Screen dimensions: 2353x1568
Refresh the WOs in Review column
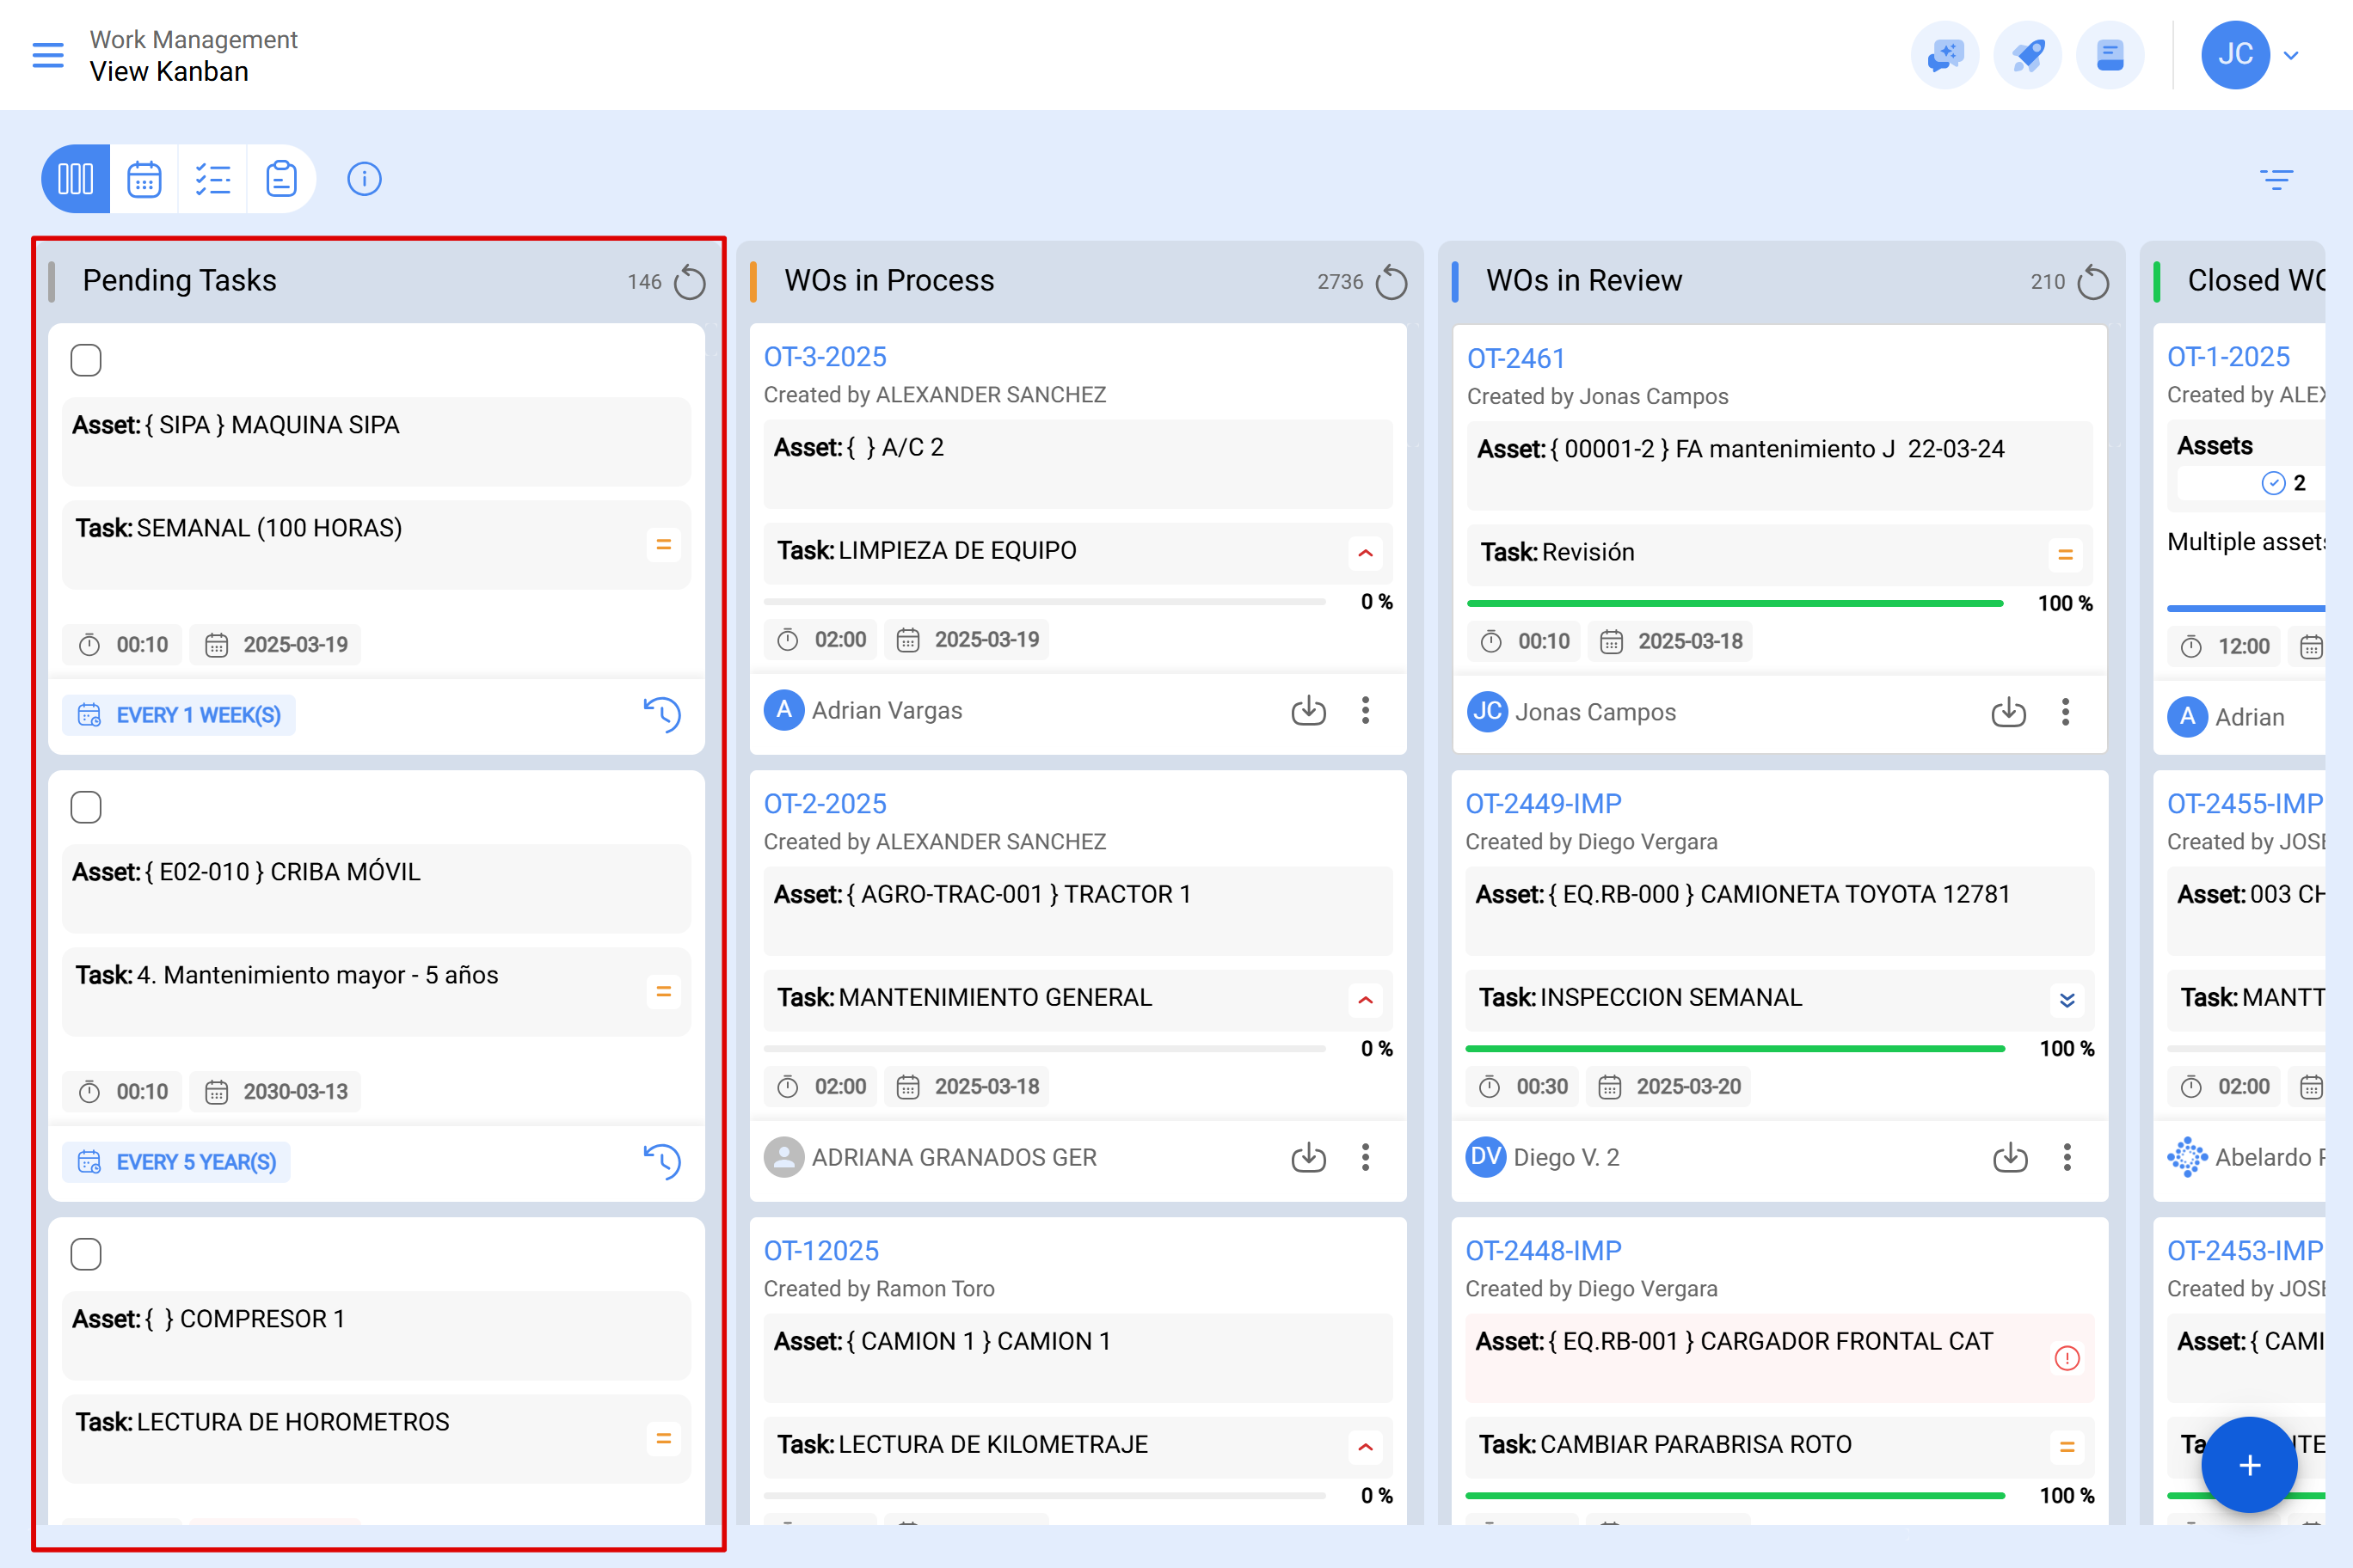(x=2092, y=282)
